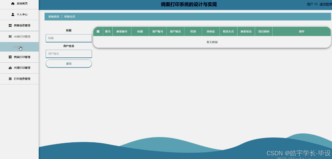Select the person icon for 个人中心
This screenshot has width=332, height=159.
[13, 14]
